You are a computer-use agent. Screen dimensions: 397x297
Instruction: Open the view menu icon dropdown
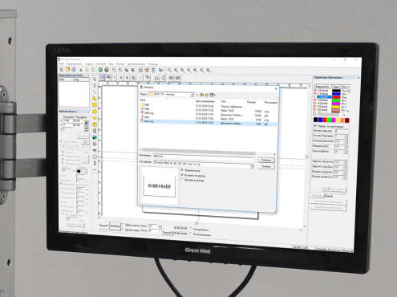point(213,95)
